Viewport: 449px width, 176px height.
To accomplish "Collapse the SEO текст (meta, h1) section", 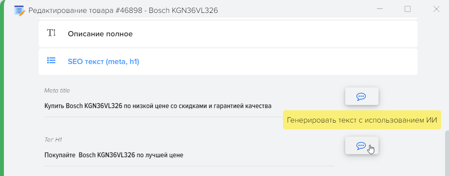I will (103, 61).
